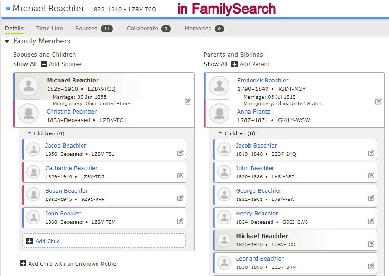Collapse the Family Members section
Image resolution: width=389 pixels, height=276 pixels.
(x=7, y=41)
